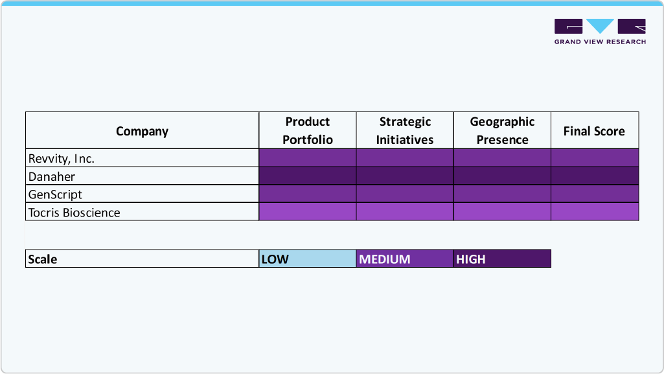Click the GenScript company name cell
Screen dimensions: 664x374
142,194
